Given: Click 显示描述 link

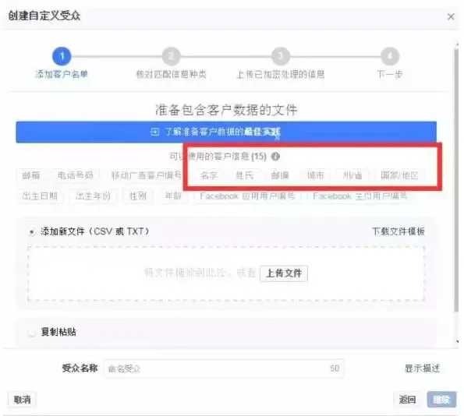Looking at the screenshot, I should coord(422,368).
